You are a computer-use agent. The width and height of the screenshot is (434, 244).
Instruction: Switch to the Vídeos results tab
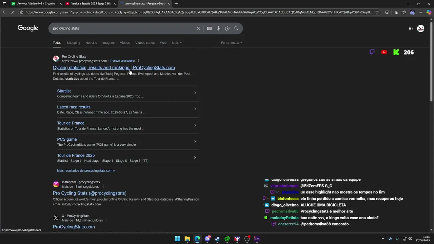coord(125,43)
